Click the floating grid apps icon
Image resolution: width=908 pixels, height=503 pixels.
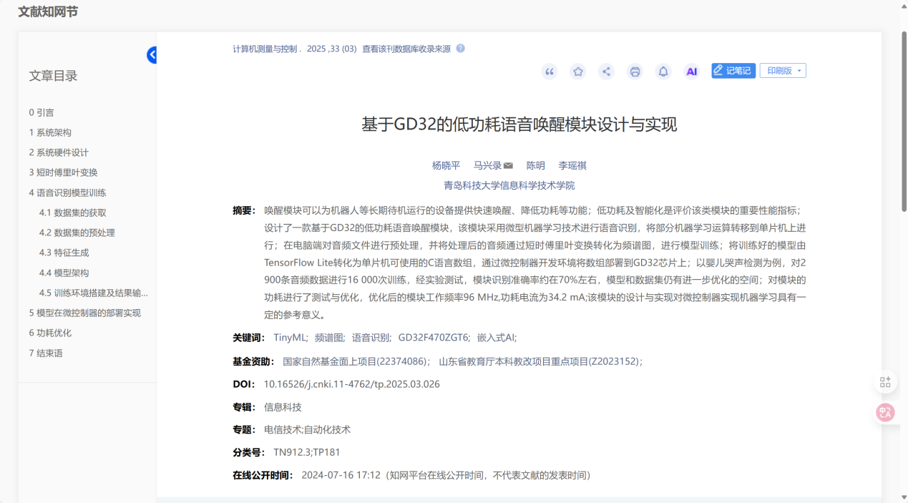point(885,382)
